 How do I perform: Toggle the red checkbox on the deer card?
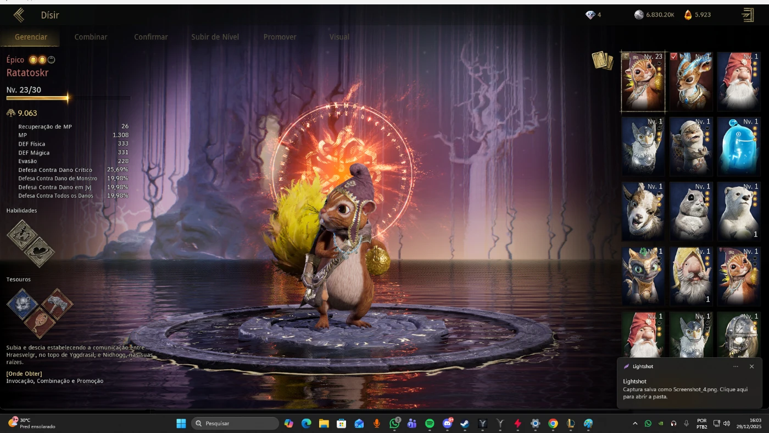click(674, 57)
